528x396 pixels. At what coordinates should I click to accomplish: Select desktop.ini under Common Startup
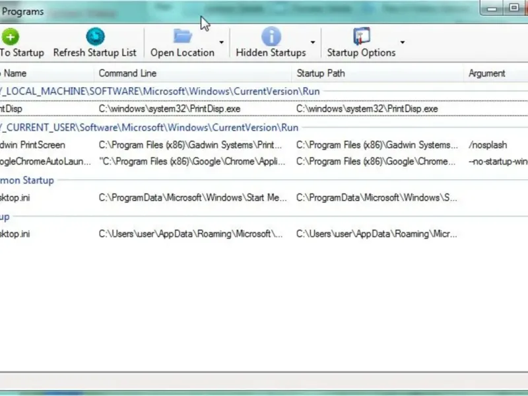pyautogui.click(x=15, y=197)
